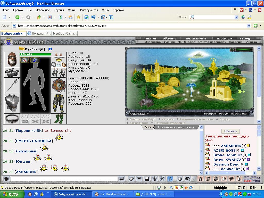Click the Обновить button in player list
The width and height of the screenshot is (264, 198).
pos(230,131)
